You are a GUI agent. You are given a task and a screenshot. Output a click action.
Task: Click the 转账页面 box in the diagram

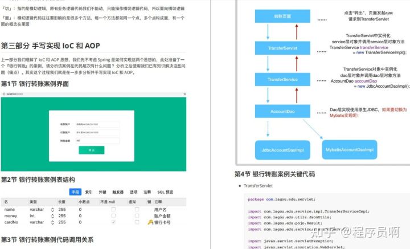[282, 16]
